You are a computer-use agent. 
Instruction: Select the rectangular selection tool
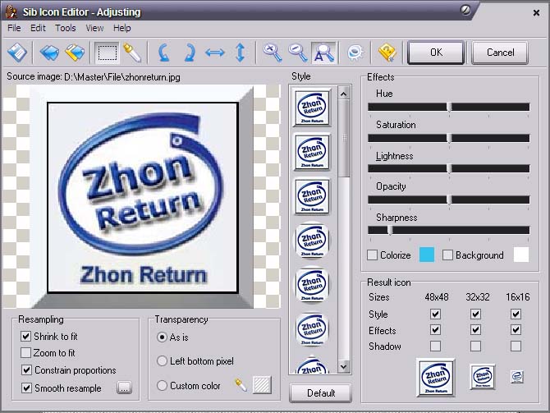(x=107, y=53)
